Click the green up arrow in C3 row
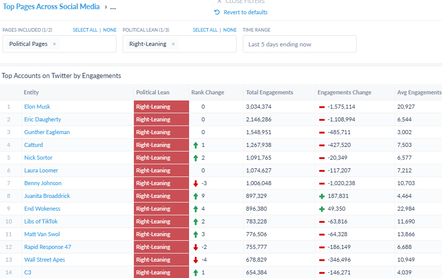Image resolution: width=442 pixels, height=278 pixels. (x=196, y=273)
